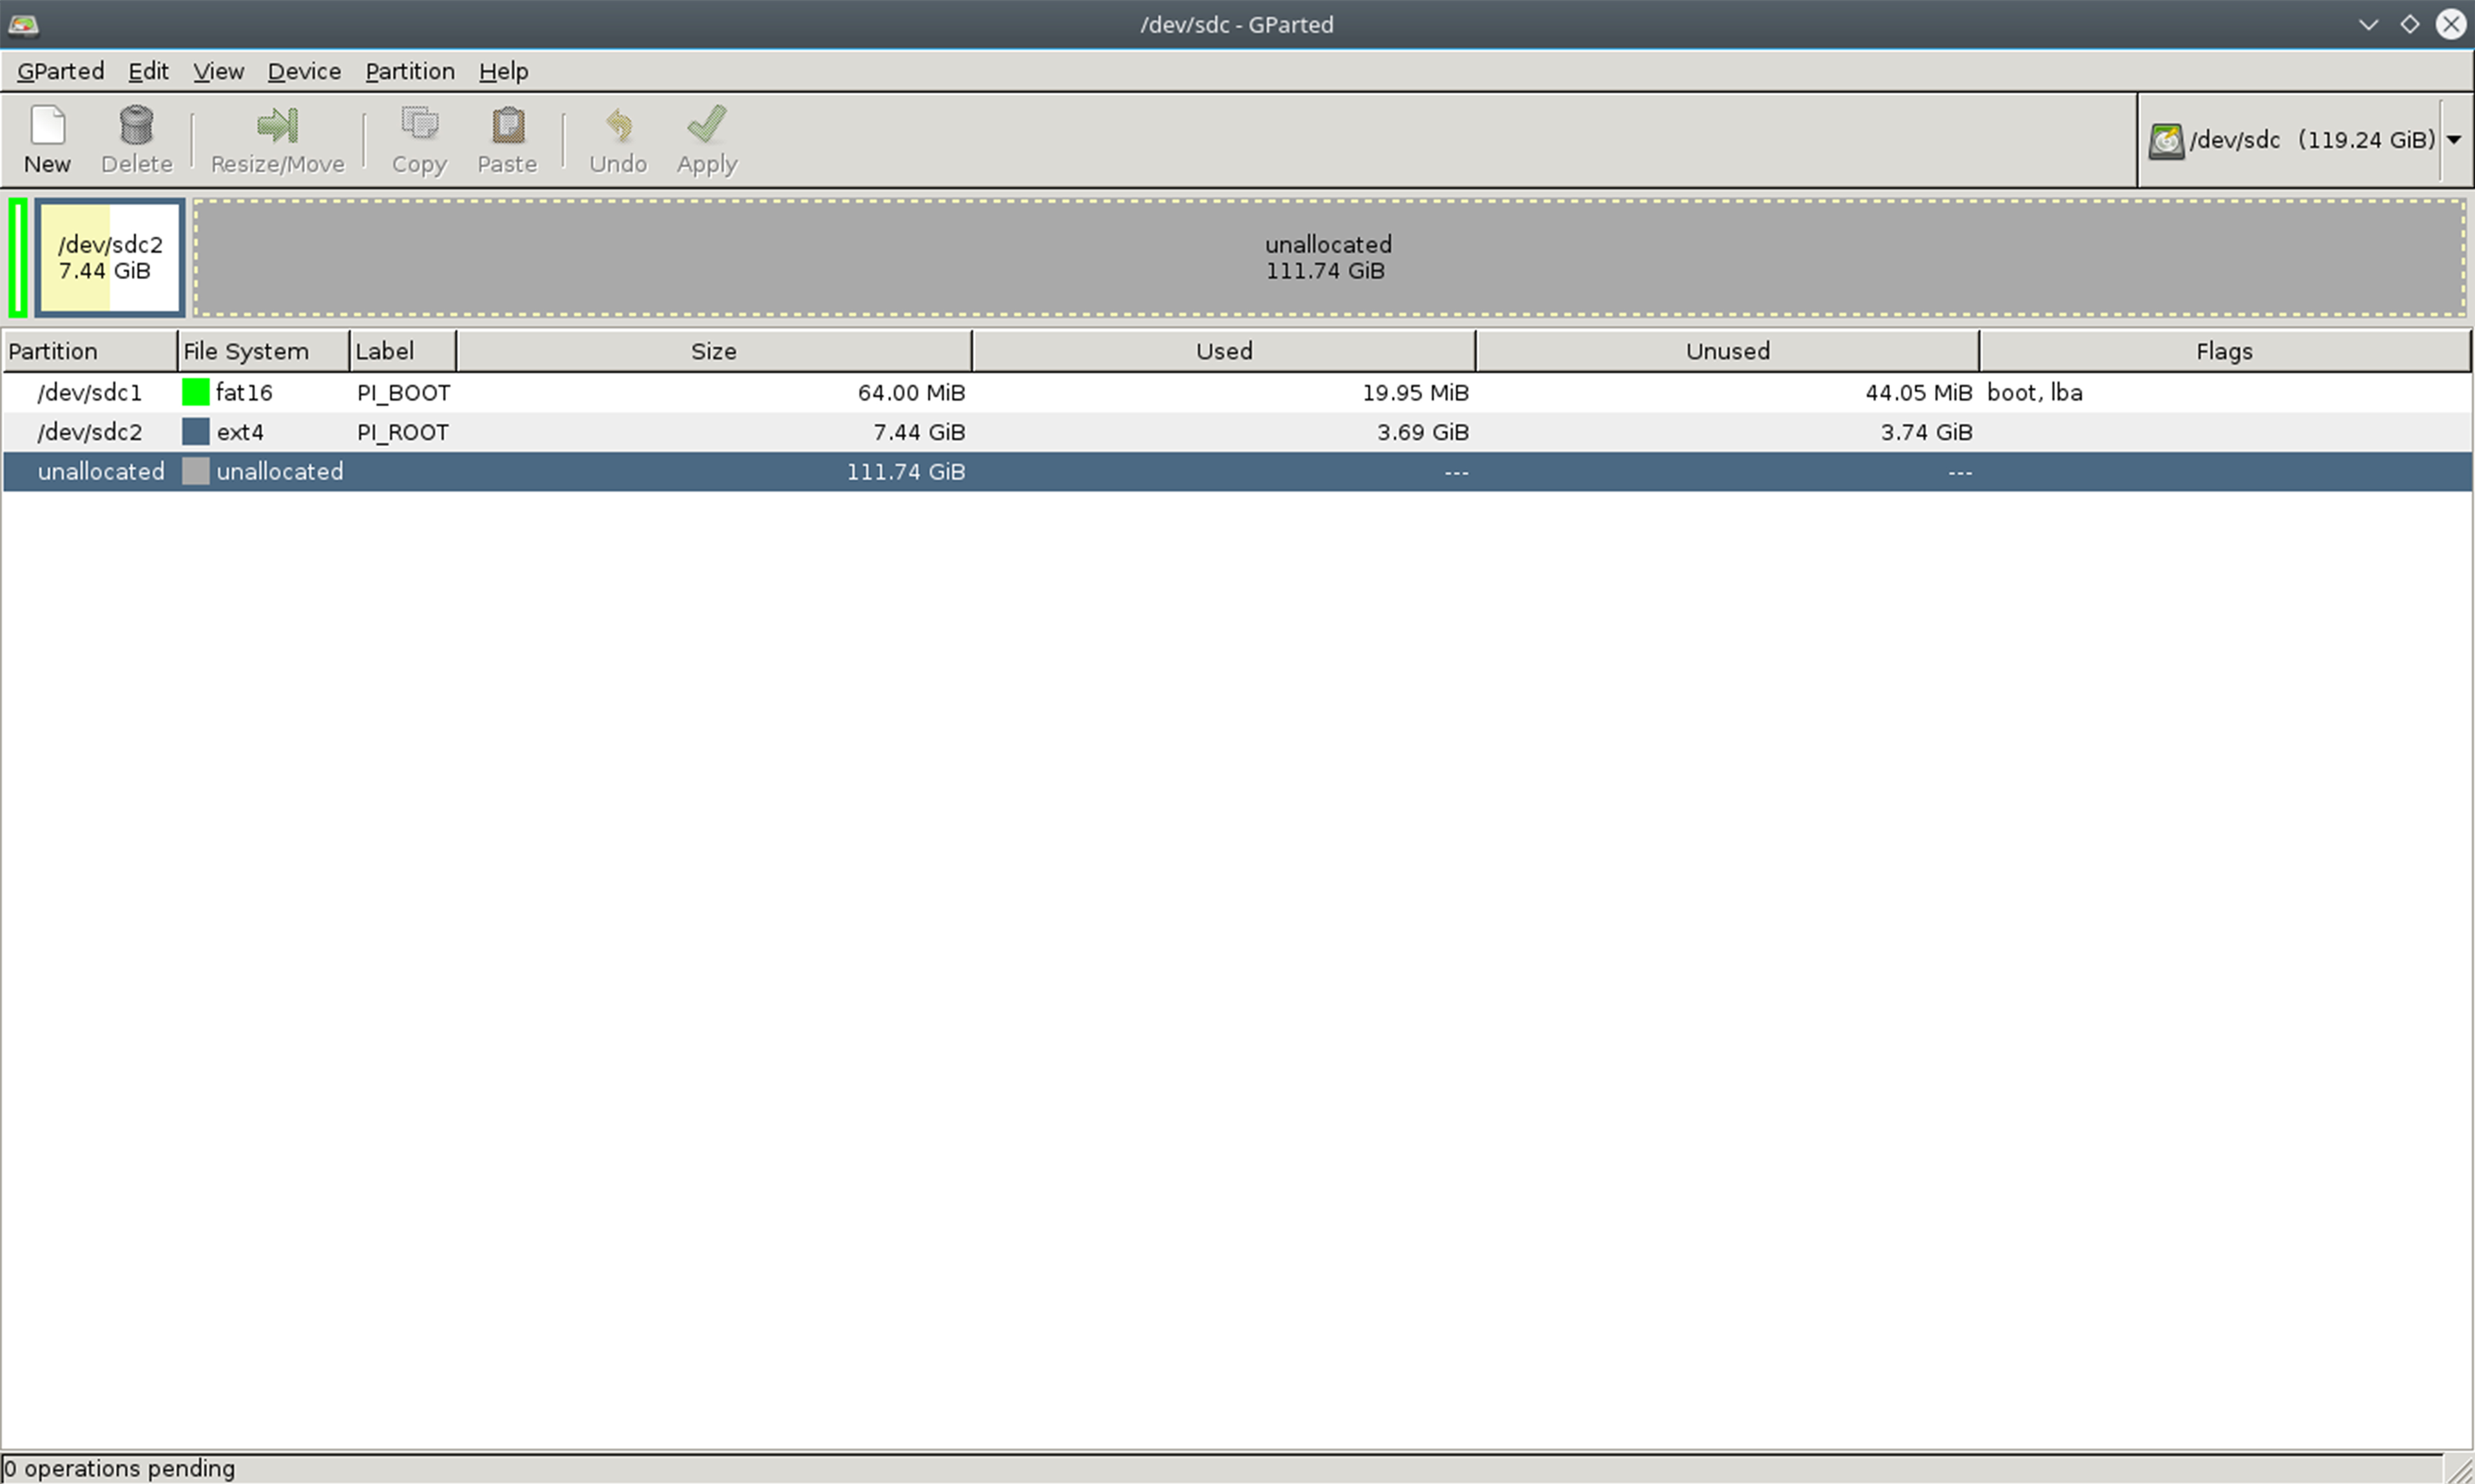Viewport: 2475px width, 1484px height.
Task: Select the unallocated partition row name
Action: point(101,472)
